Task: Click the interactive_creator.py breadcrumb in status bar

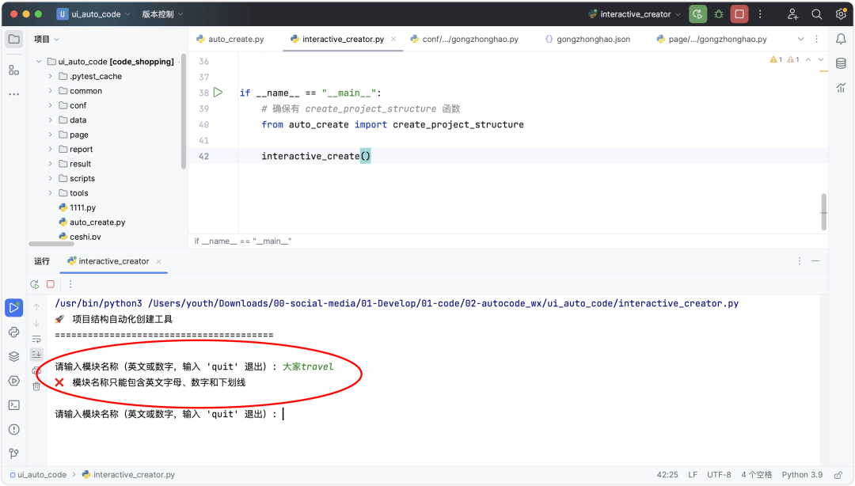Action: coord(129,475)
